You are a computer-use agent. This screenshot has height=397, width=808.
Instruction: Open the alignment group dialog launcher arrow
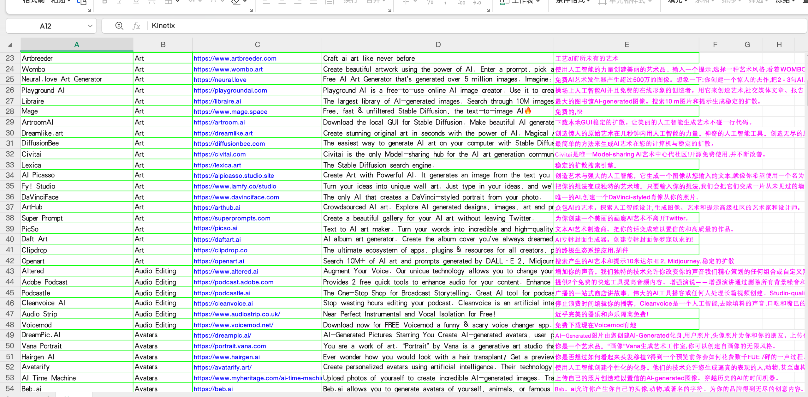389,10
